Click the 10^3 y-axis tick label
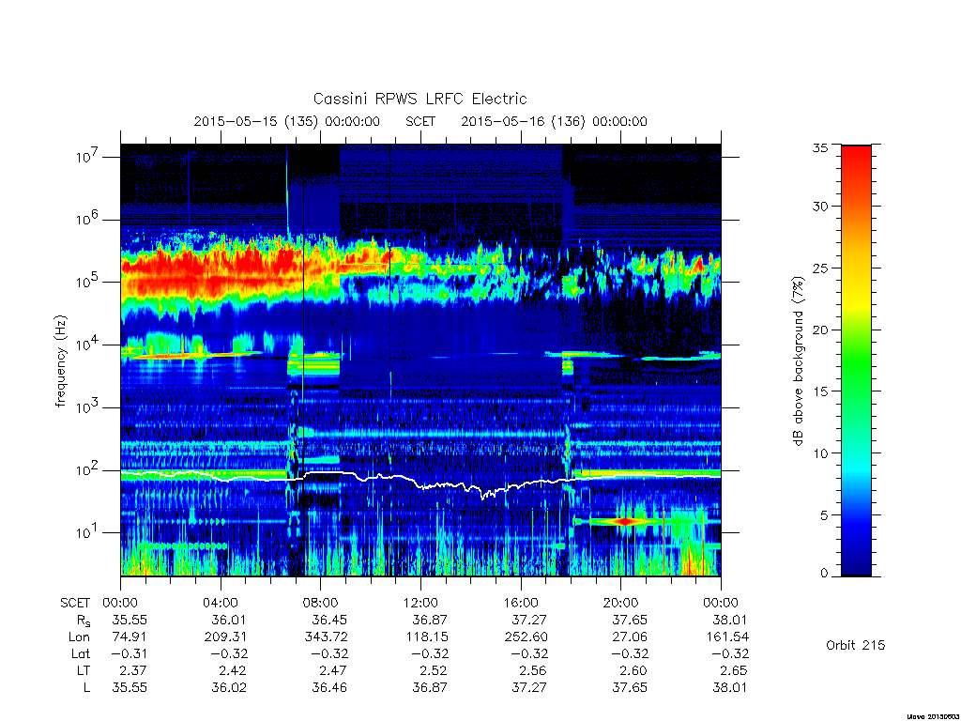The width and height of the screenshot is (961, 721). [89, 407]
